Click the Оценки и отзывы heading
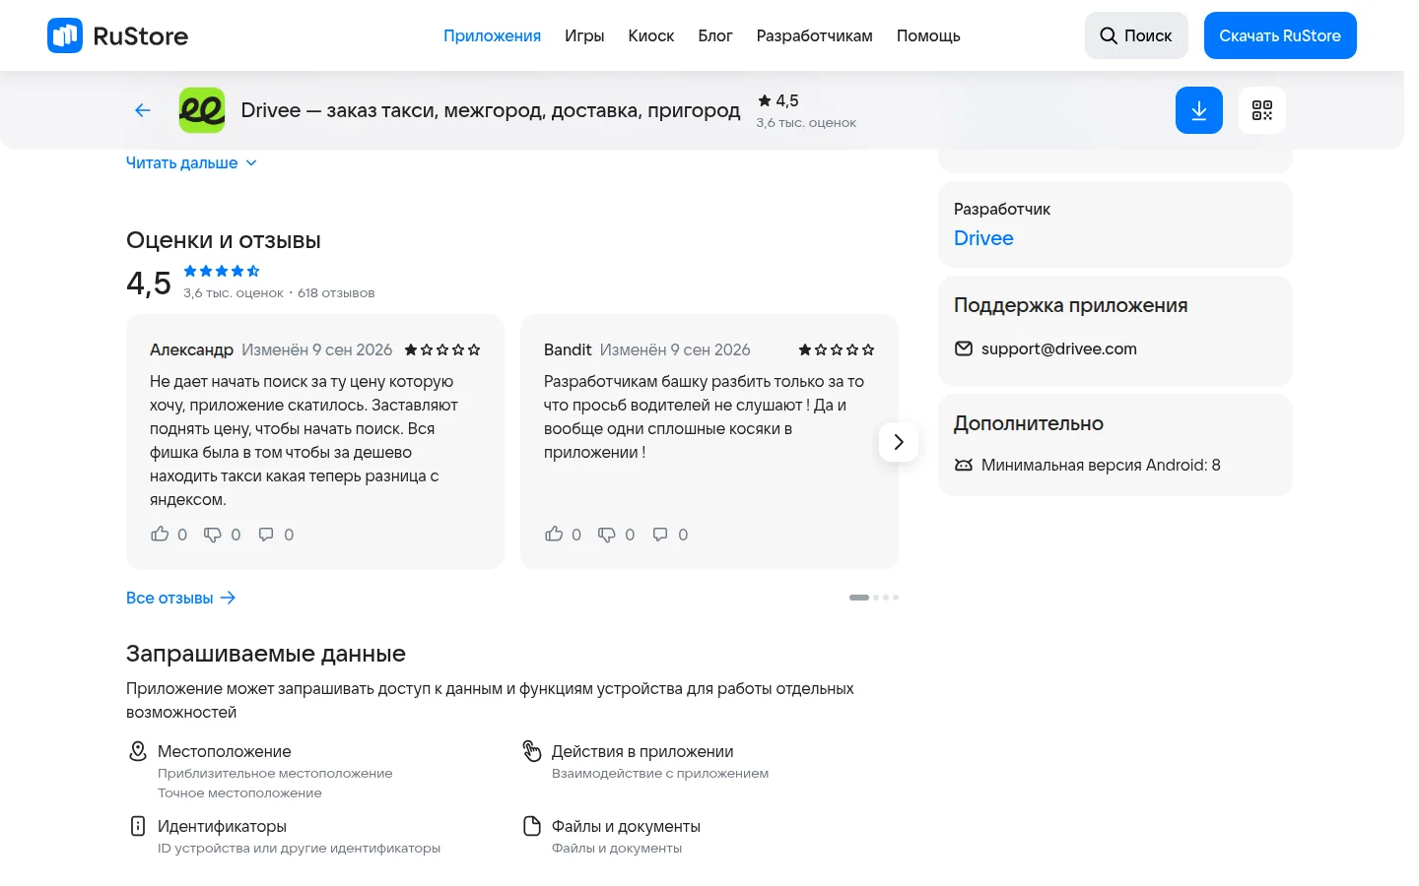 pos(224,240)
